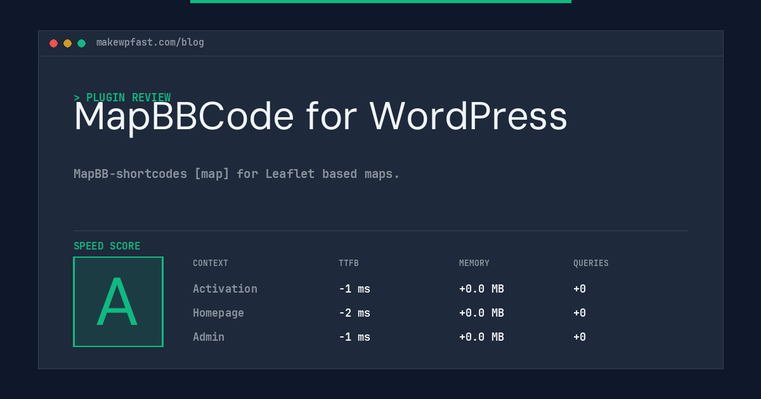
Task: Click Admin TTFB value -1 ms
Action: [354, 337]
